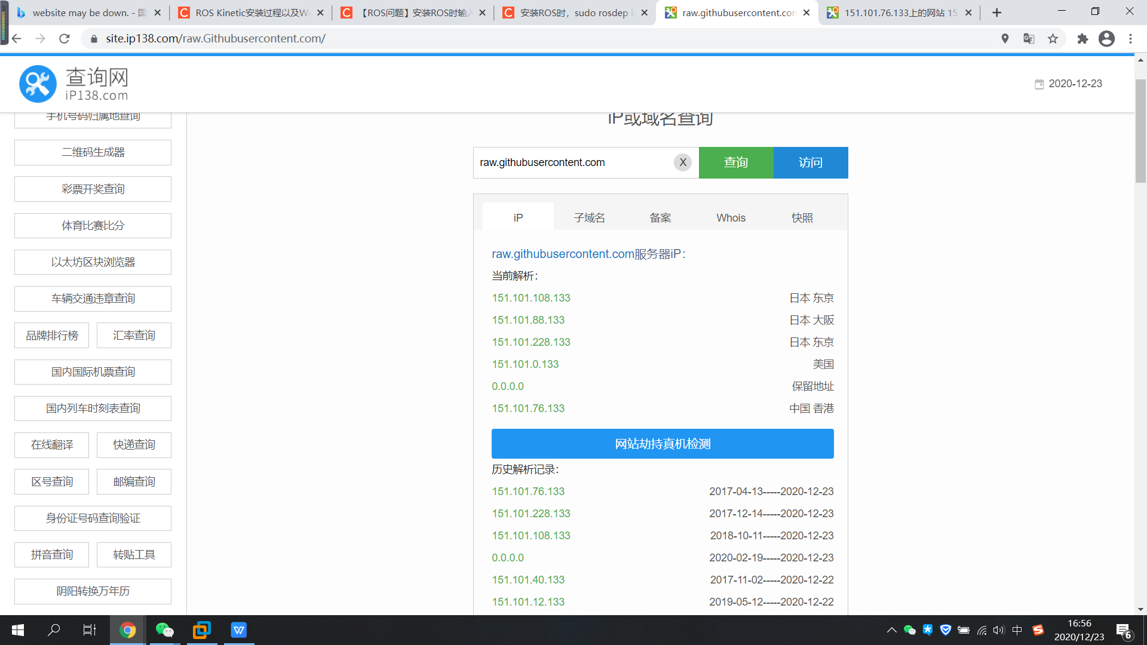Switch to the 备案 tab
Screen dimensions: 1147x645
point(660,218)
